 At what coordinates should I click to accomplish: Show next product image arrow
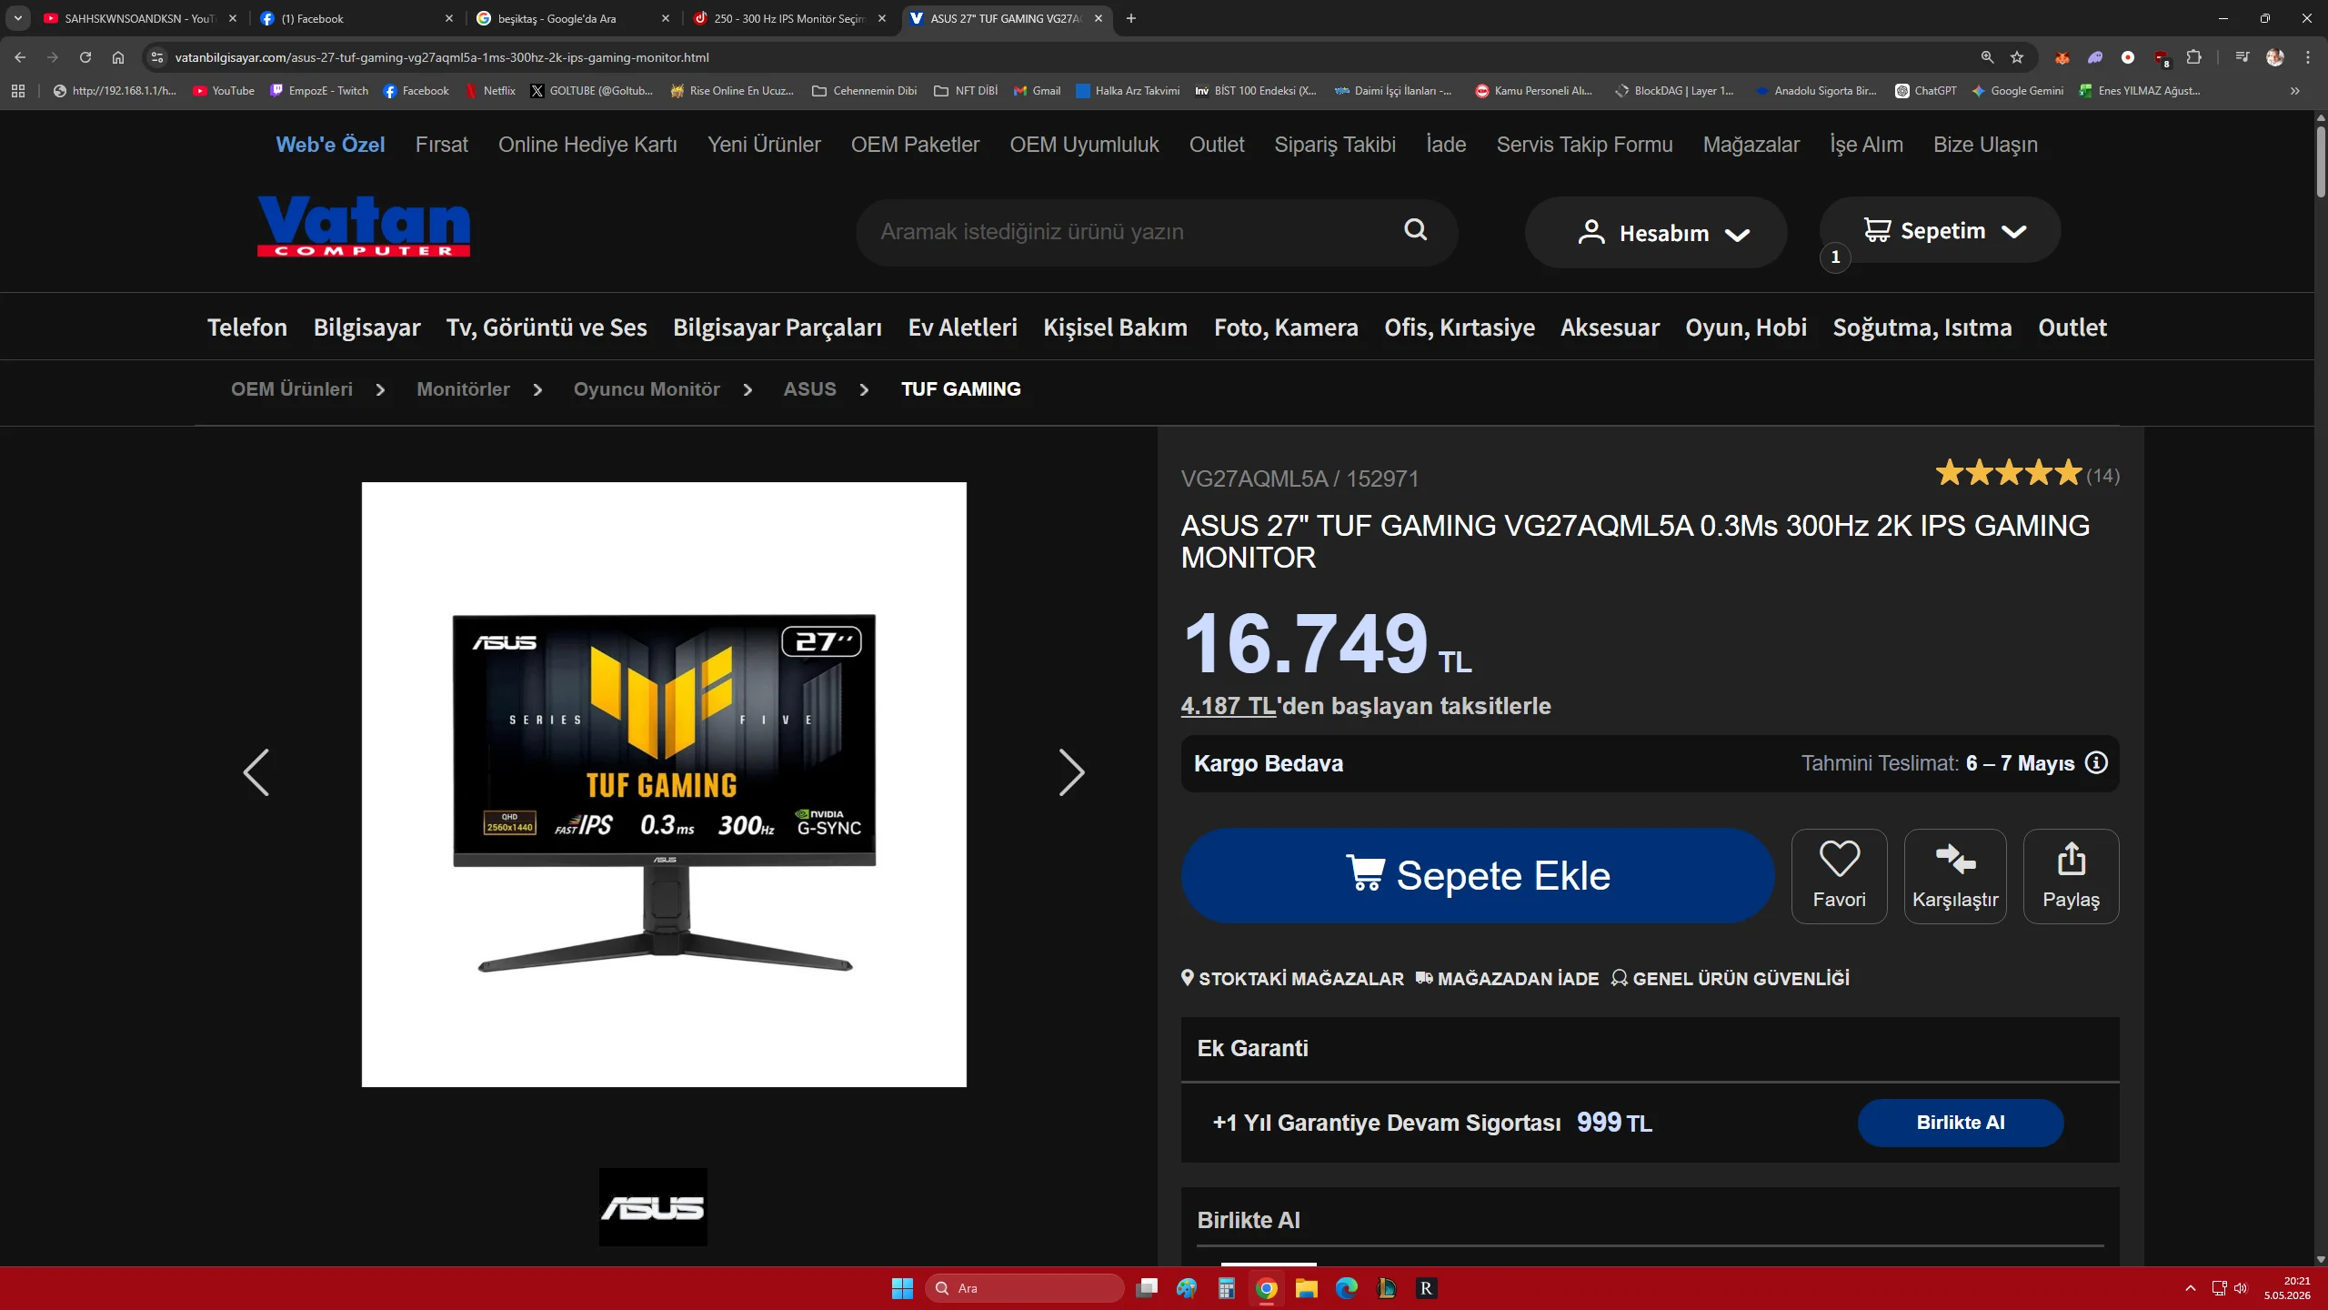tap(1071, 773)
